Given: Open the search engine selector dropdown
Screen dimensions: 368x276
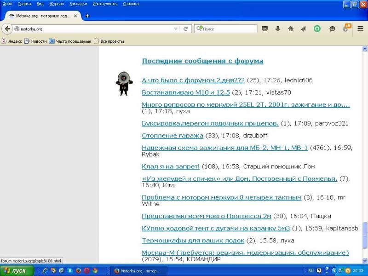Looking at the screenshot, I should coord(199,29).
